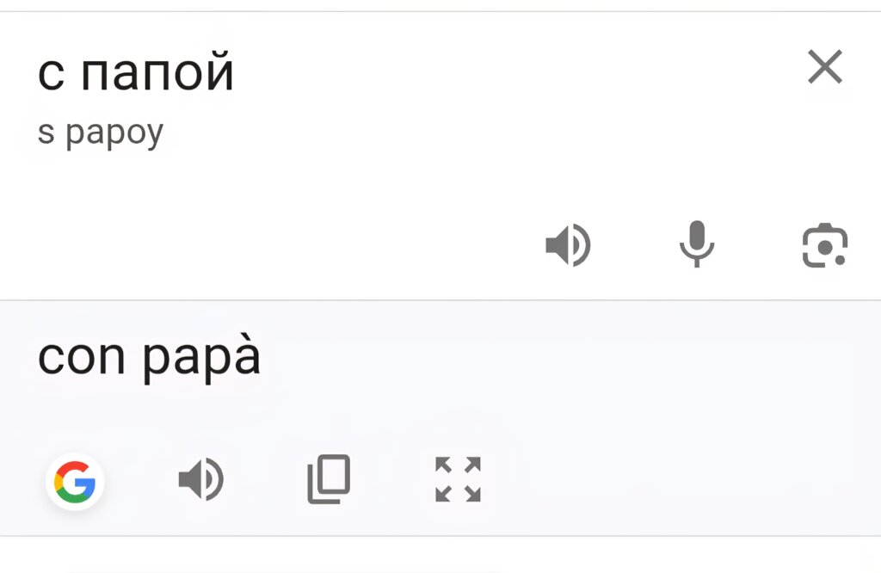
Task: Open camera translation
Action: [824, 245]
